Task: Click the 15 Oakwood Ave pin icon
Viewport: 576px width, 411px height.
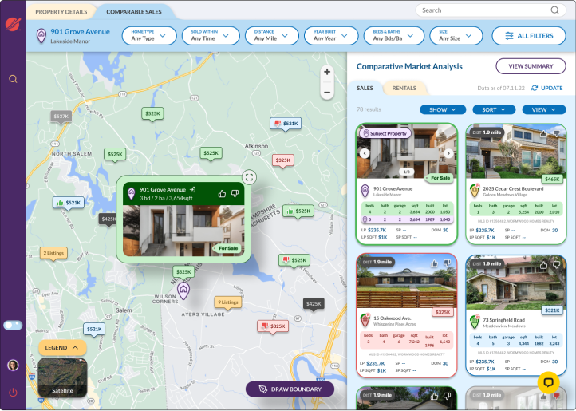Action: tap(365, 320)
